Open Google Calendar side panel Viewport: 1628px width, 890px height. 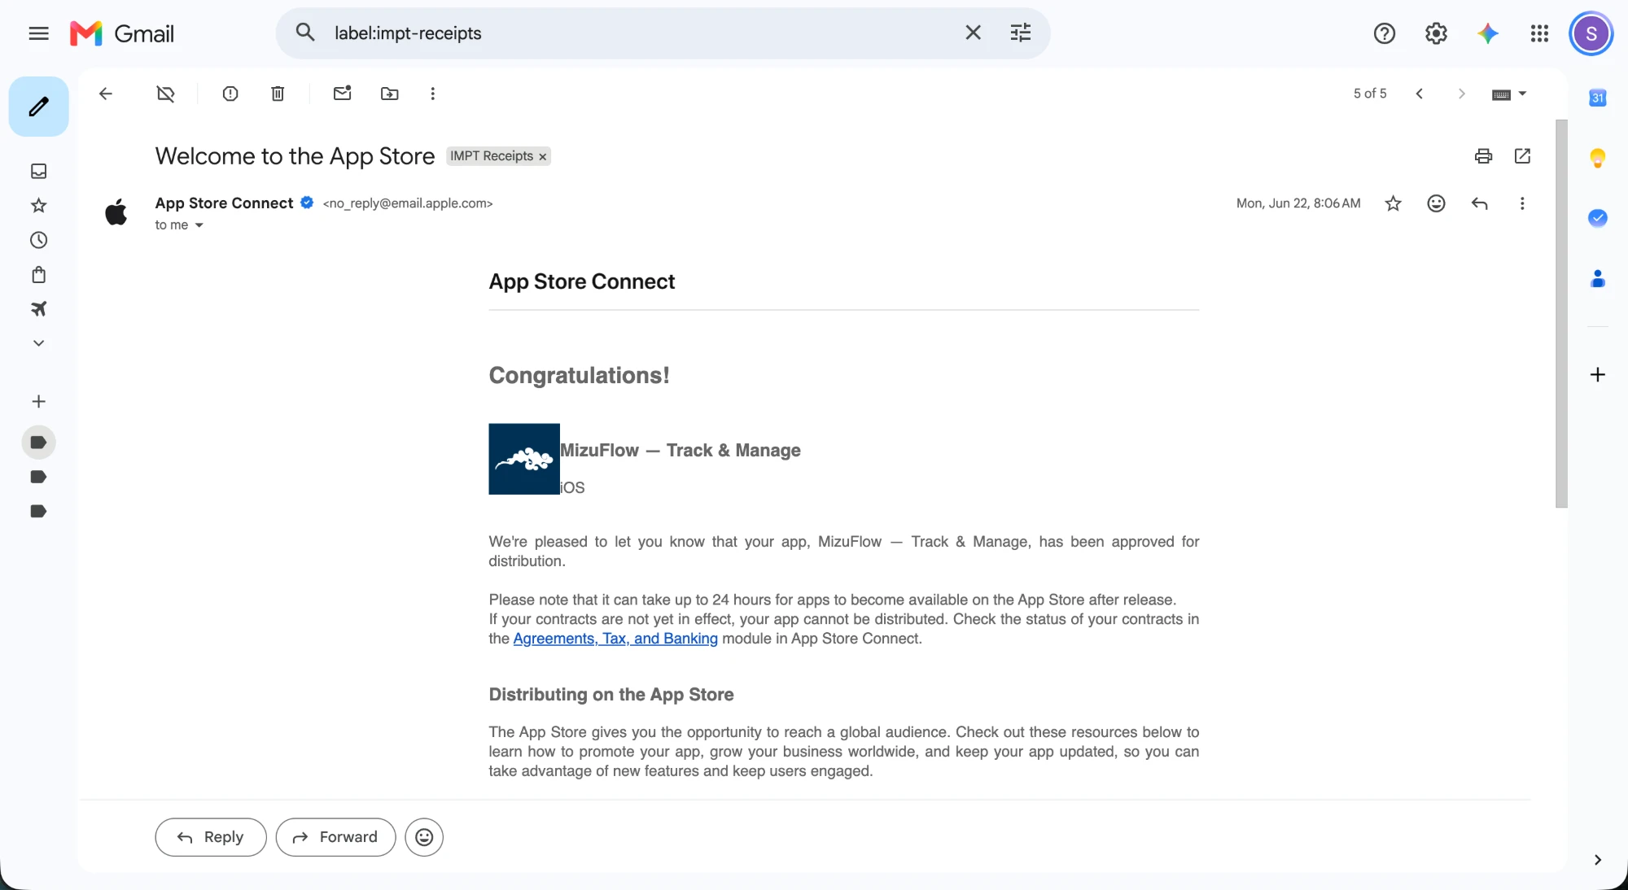pyautogui.click(x=1597, y=98)
